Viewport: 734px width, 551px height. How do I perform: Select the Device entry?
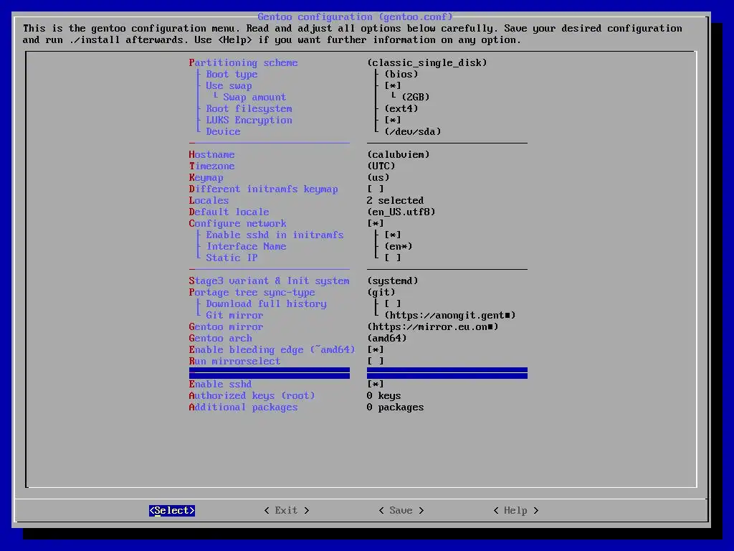[224, 132]
